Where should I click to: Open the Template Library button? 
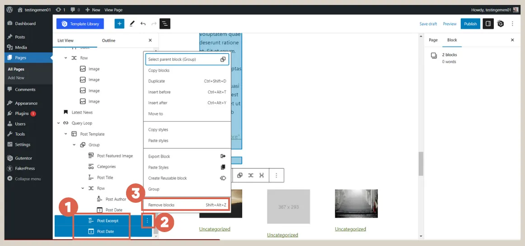80,24
